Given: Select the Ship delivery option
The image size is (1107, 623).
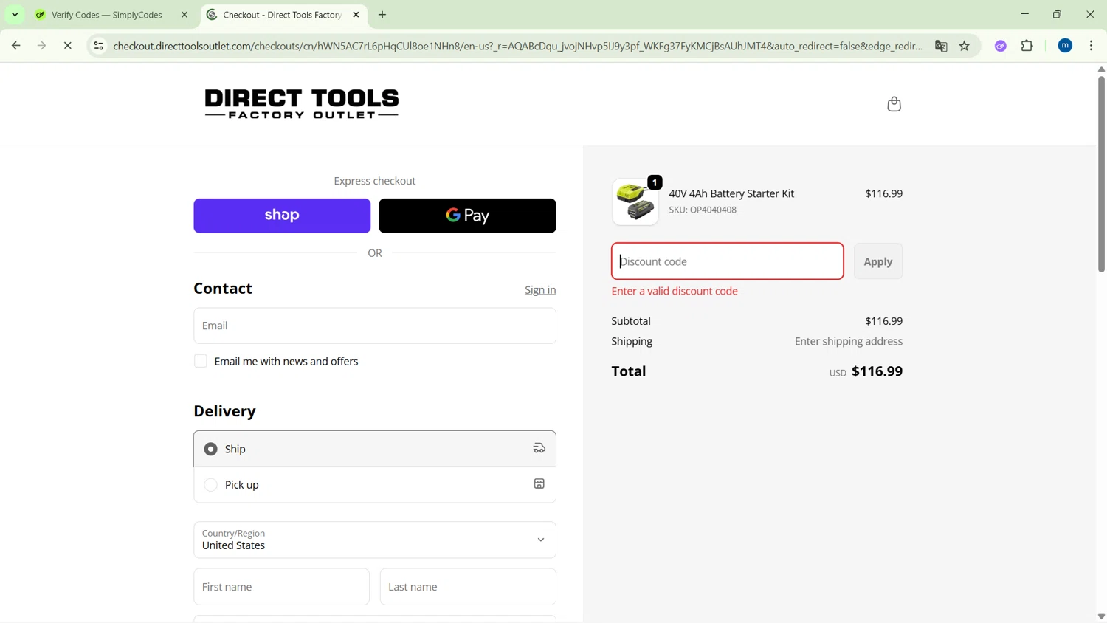Looking at the screenshot, I should click(x=211, y=449).
